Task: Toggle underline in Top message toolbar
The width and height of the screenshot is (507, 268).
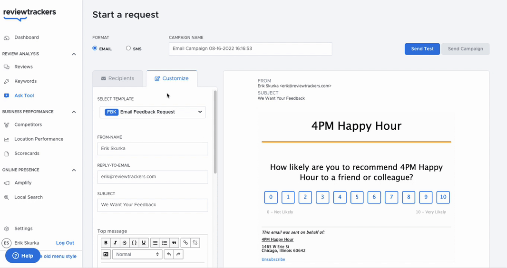Action: [144, 243]
